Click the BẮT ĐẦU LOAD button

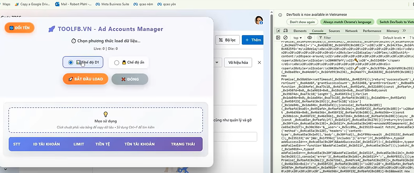pos(85,79)
